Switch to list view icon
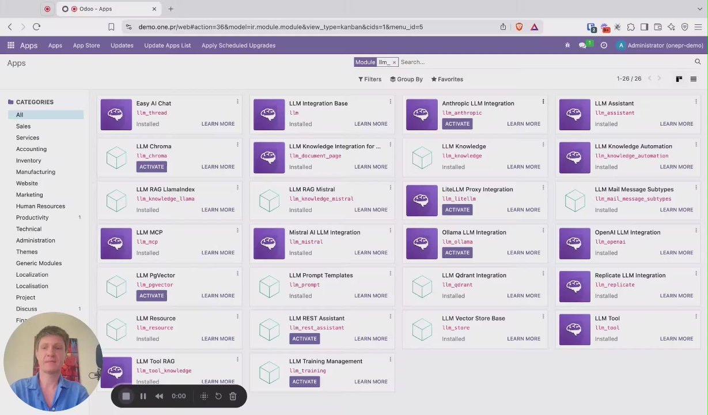This screenshot has width=708, height=415. click(x=694, y=79)
